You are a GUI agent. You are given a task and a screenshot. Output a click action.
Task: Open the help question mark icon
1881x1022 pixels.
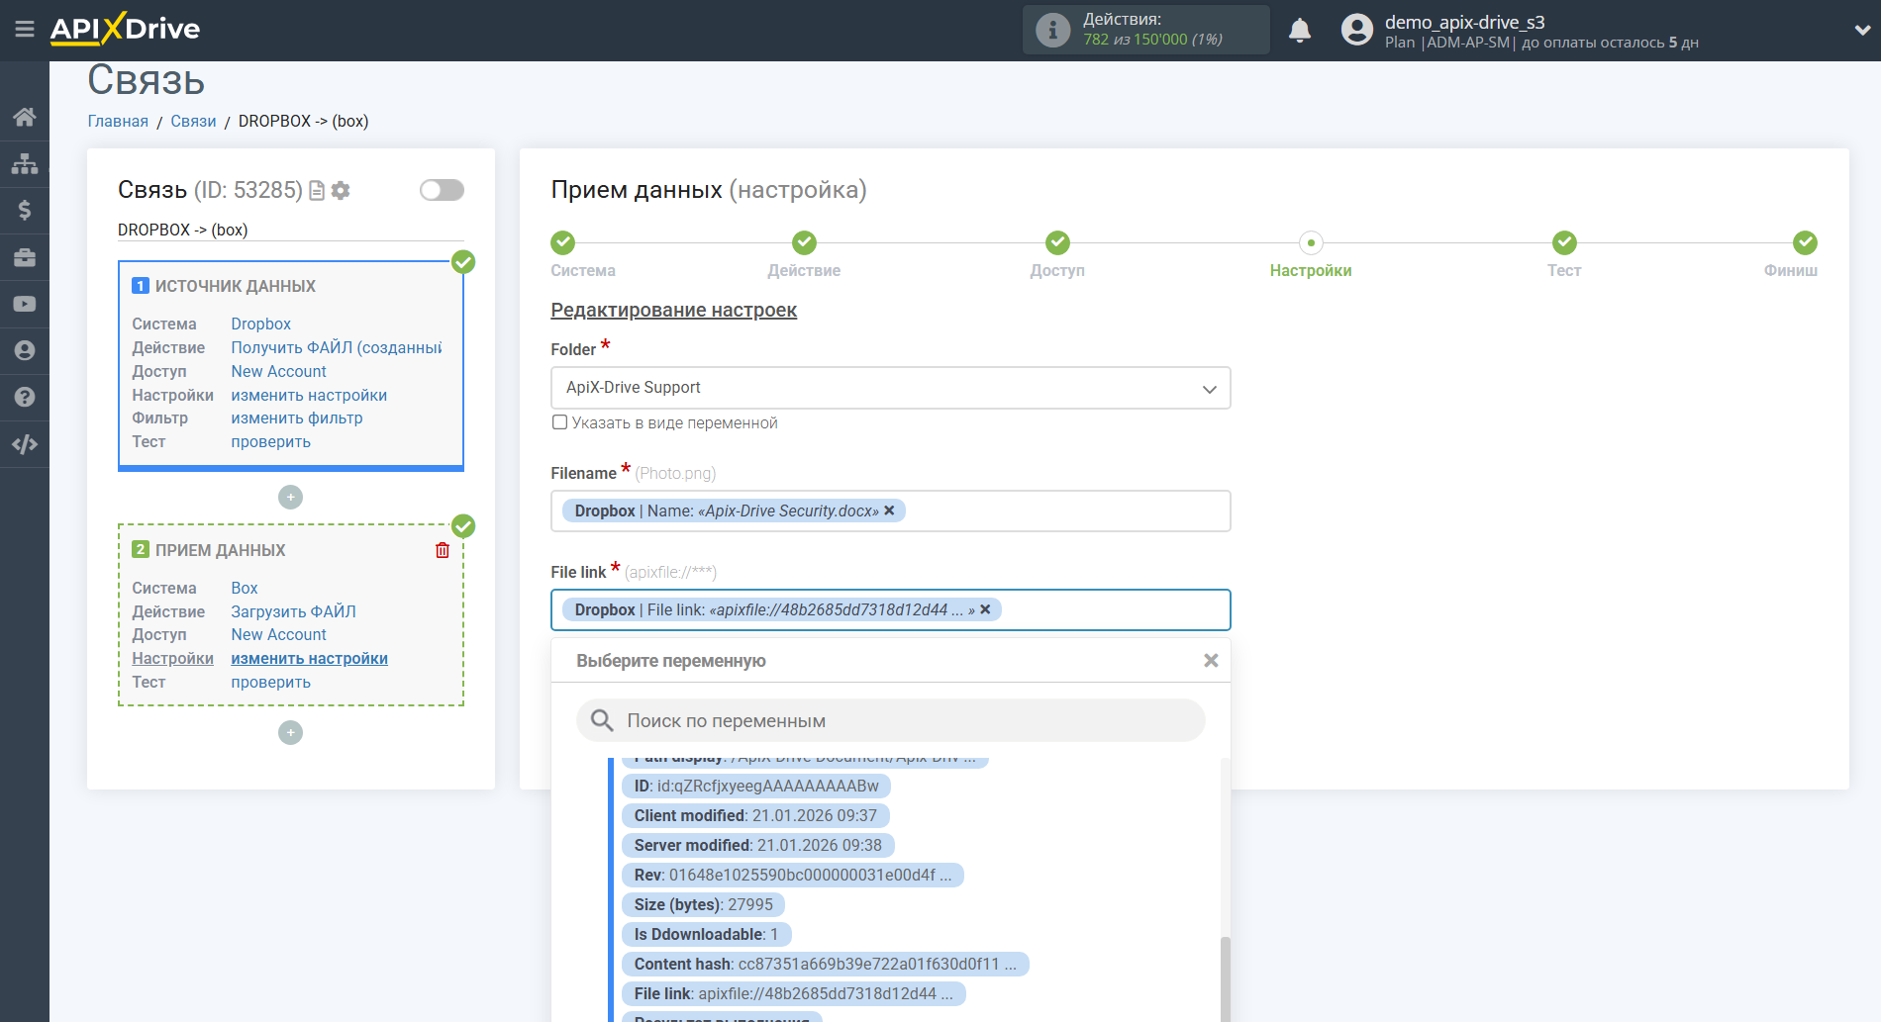coord(25,397)
